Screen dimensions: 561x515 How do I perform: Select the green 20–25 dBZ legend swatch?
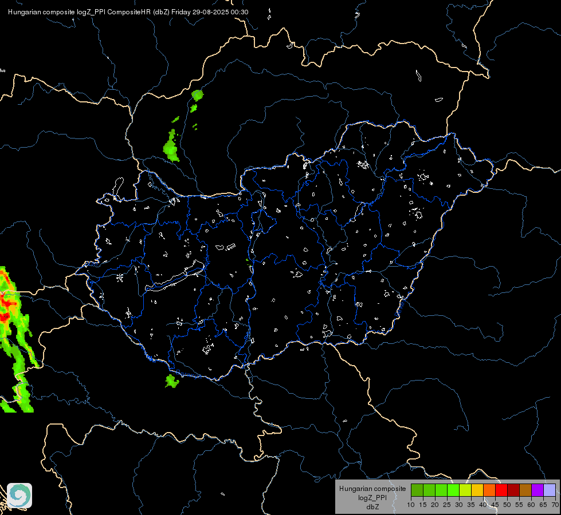(441, 490)
